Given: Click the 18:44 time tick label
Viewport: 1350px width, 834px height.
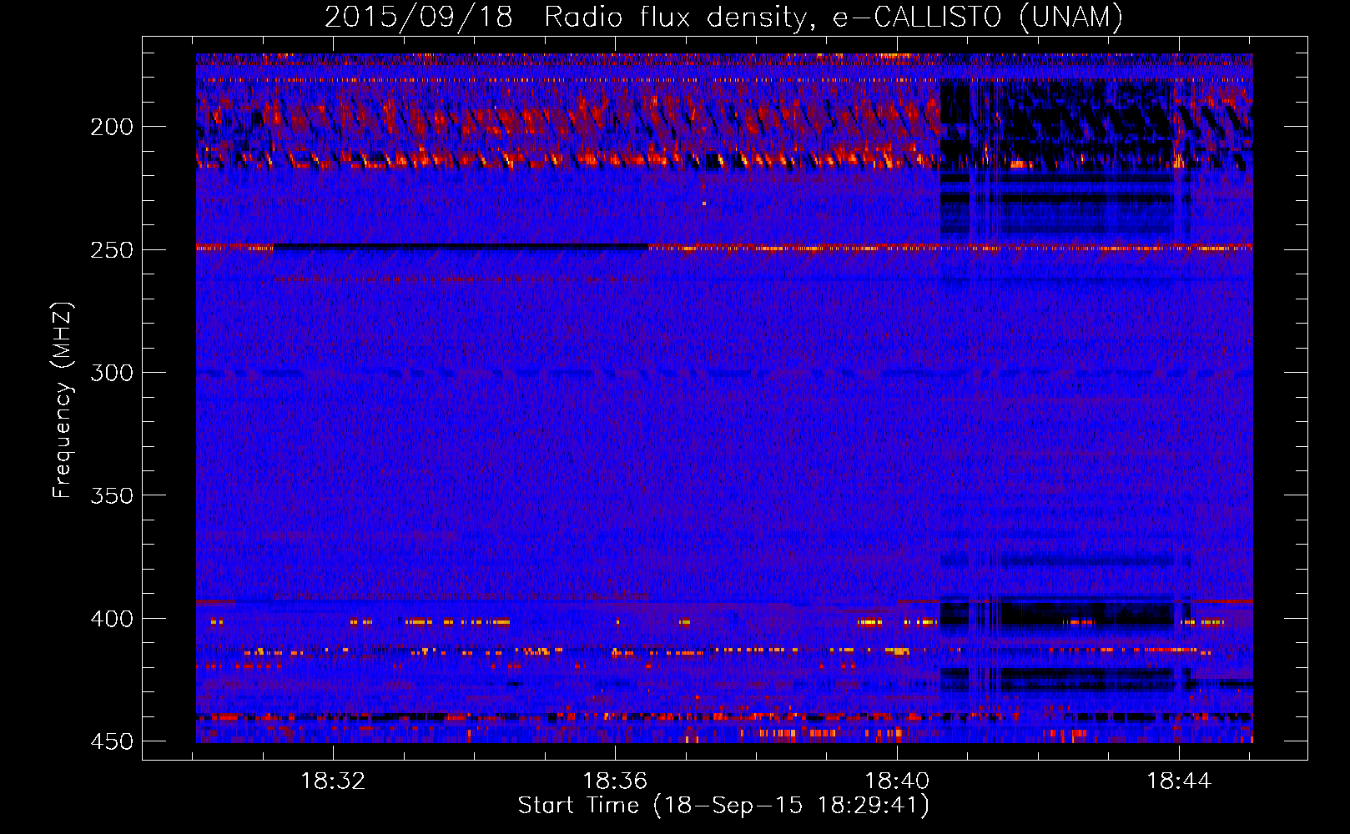Looking at the screenshot, I should (x=1179, y=781).
